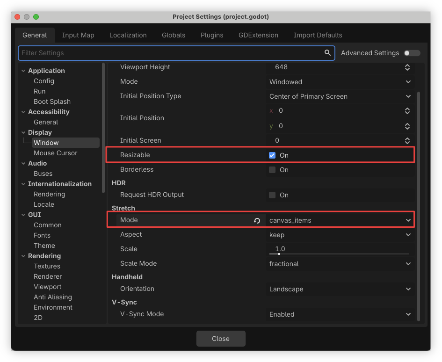Open the GDExtension tab
This screenshot has width=442, height=362.
click(x=258, y=35)
